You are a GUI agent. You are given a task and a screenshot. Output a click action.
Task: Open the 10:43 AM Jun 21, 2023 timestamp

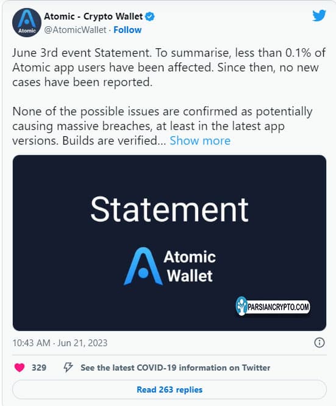[60, 343]
